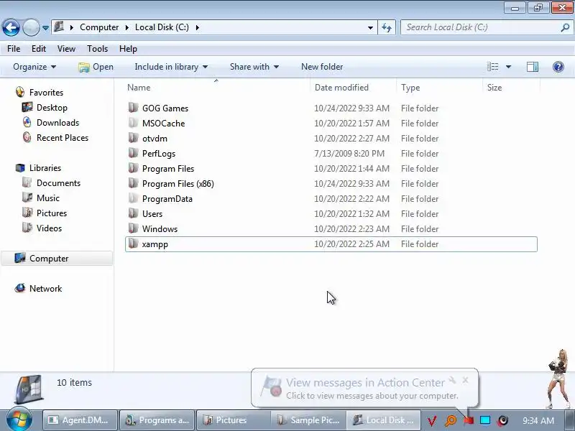Click the Open toolbar button
Viewport: 575px width, 431px height.
[96, 67]
